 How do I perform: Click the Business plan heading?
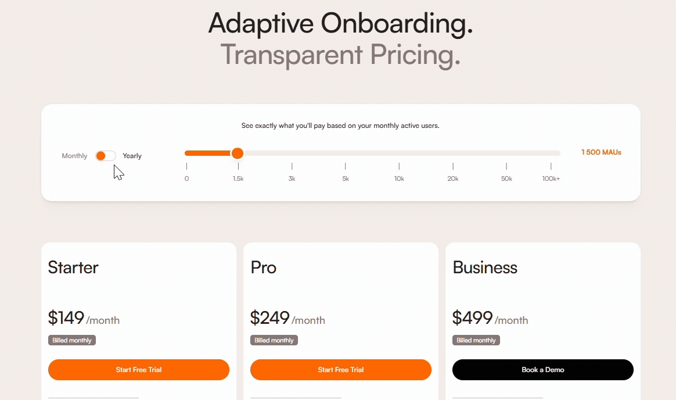pos(485,267)
